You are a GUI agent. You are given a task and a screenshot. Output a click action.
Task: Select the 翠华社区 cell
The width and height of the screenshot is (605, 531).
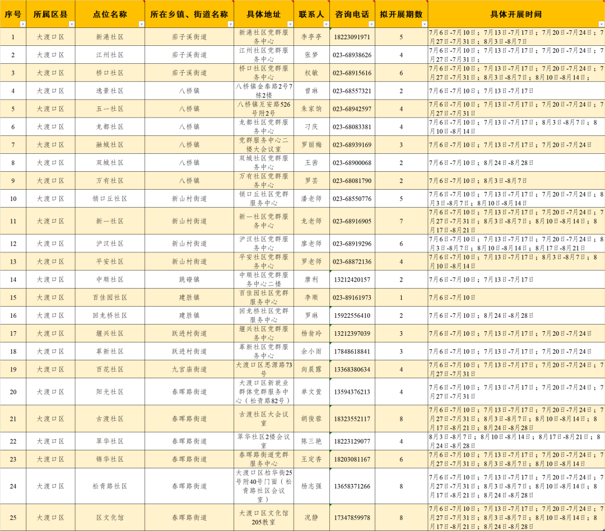(x=110, y=441)
